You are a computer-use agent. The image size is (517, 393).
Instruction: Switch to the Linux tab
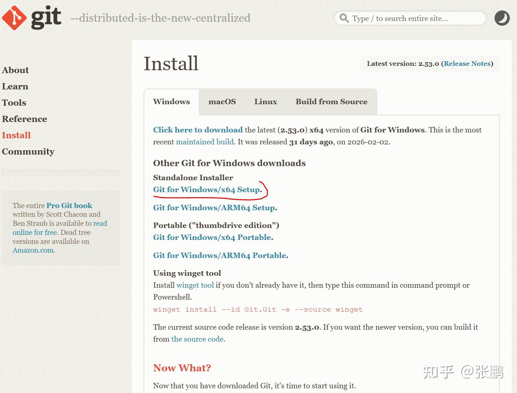click(x=265, y=102)
